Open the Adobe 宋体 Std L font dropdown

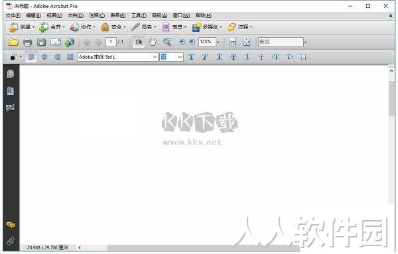coord(118,57)
